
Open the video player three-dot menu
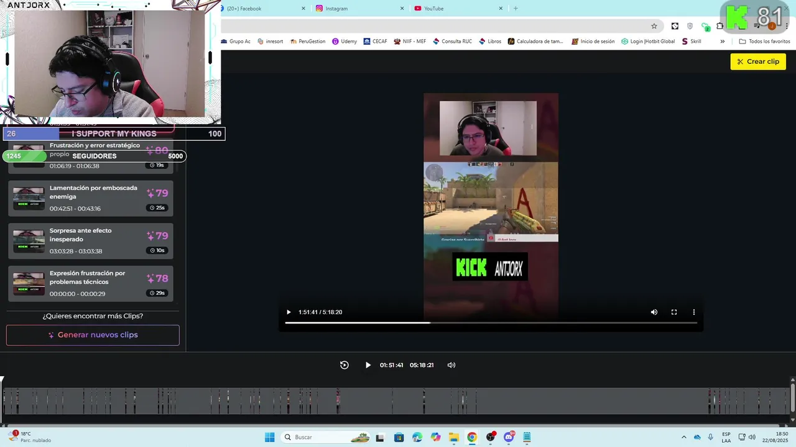tap(694, 312)
